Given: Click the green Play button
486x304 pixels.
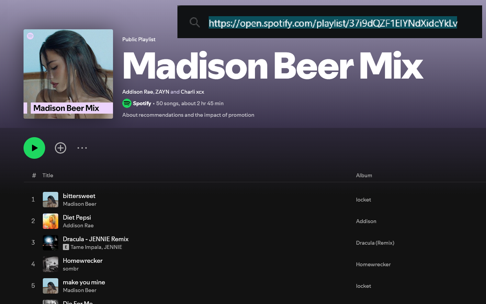Looking at the screenshot, I should [x=34, y=148].
